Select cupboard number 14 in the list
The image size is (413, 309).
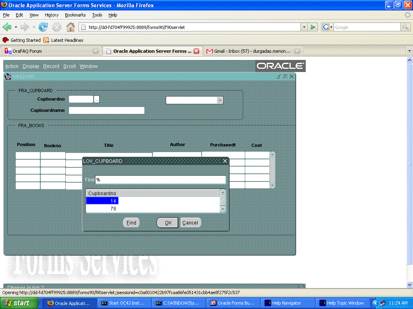[102, 201]
